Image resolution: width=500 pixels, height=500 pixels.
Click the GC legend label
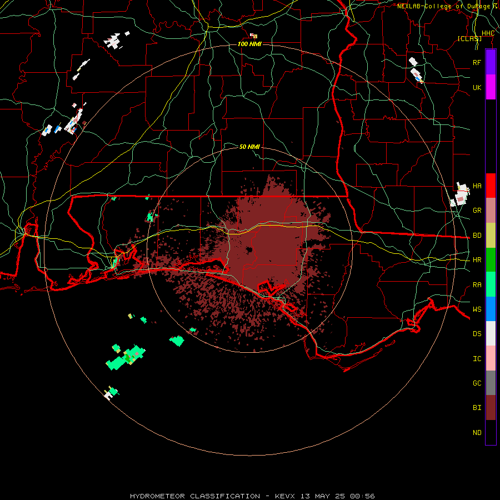point(477,383)
